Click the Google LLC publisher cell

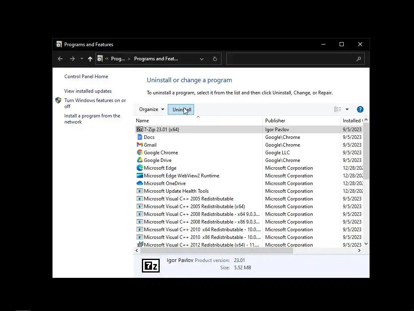(x=277, y=153)
